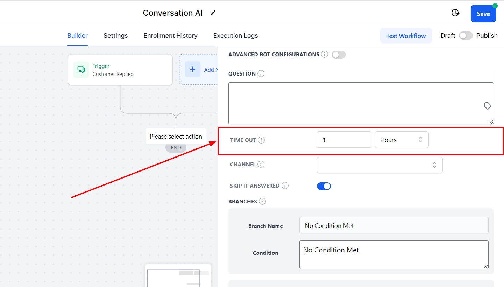Click the custom values tag icon
The width and height of the screenshot is (504, 287).
click(488, 106)
